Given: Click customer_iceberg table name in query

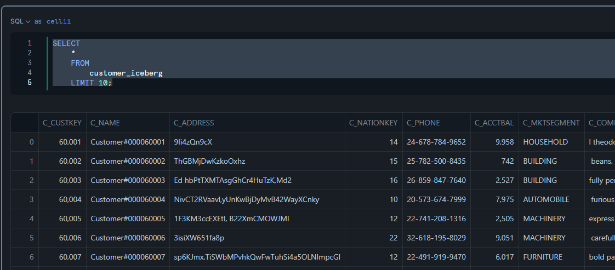Looking at the screenshot, I should [126, 73].
